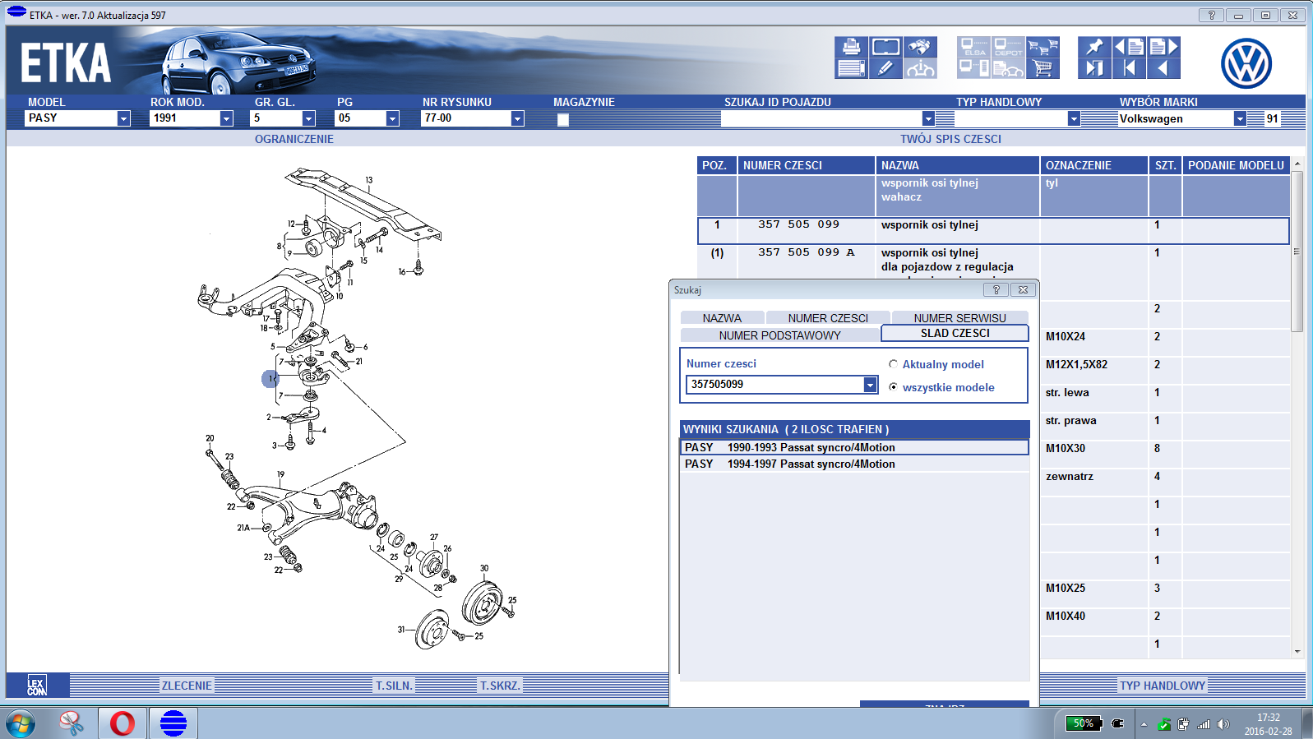1313x739 pixels.
Task: Click the exit door icon
Action: 1094,68
